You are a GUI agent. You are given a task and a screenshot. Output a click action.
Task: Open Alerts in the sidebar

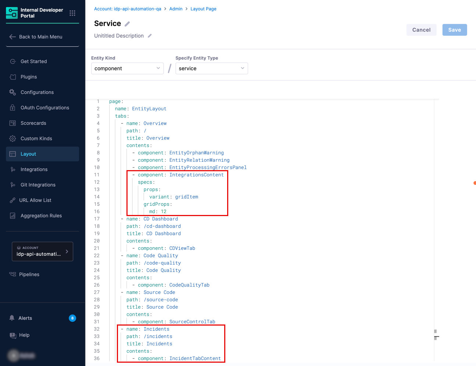coord(25,318)
